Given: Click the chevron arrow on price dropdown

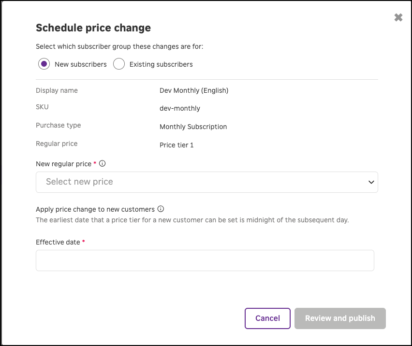Looking at the screenshot, I should [x=371, y=182].
